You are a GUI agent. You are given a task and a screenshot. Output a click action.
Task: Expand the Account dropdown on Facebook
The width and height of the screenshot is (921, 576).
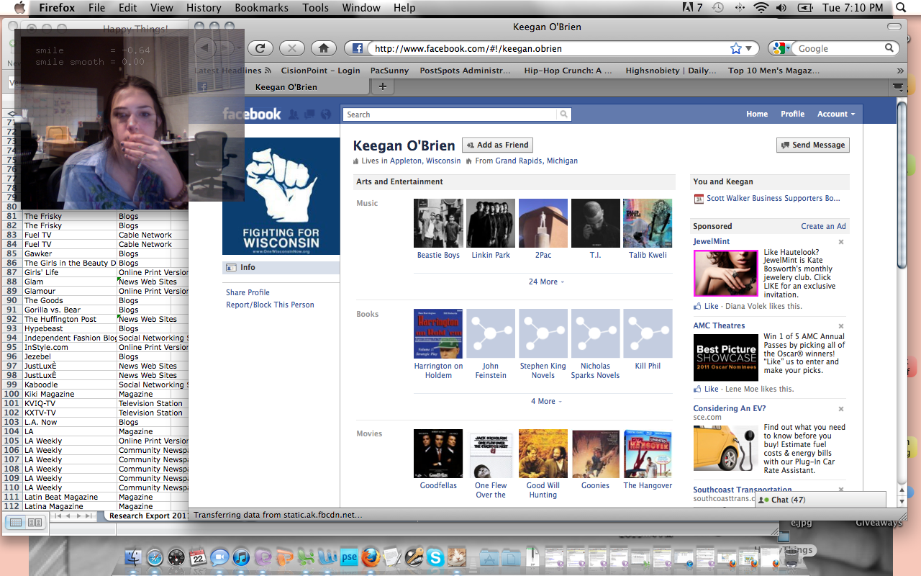835,114
